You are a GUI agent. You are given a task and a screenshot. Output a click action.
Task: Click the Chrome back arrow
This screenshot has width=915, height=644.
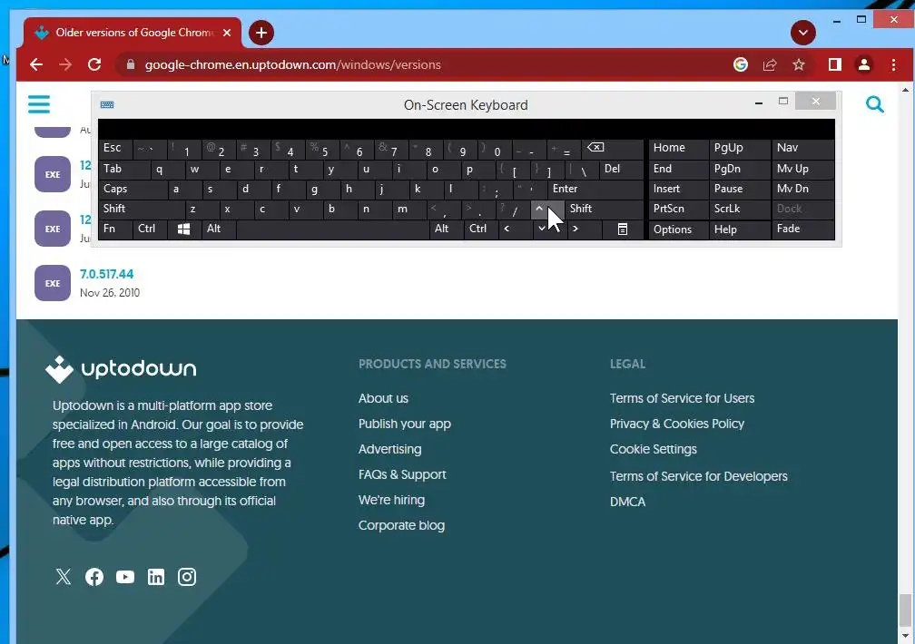36,64
